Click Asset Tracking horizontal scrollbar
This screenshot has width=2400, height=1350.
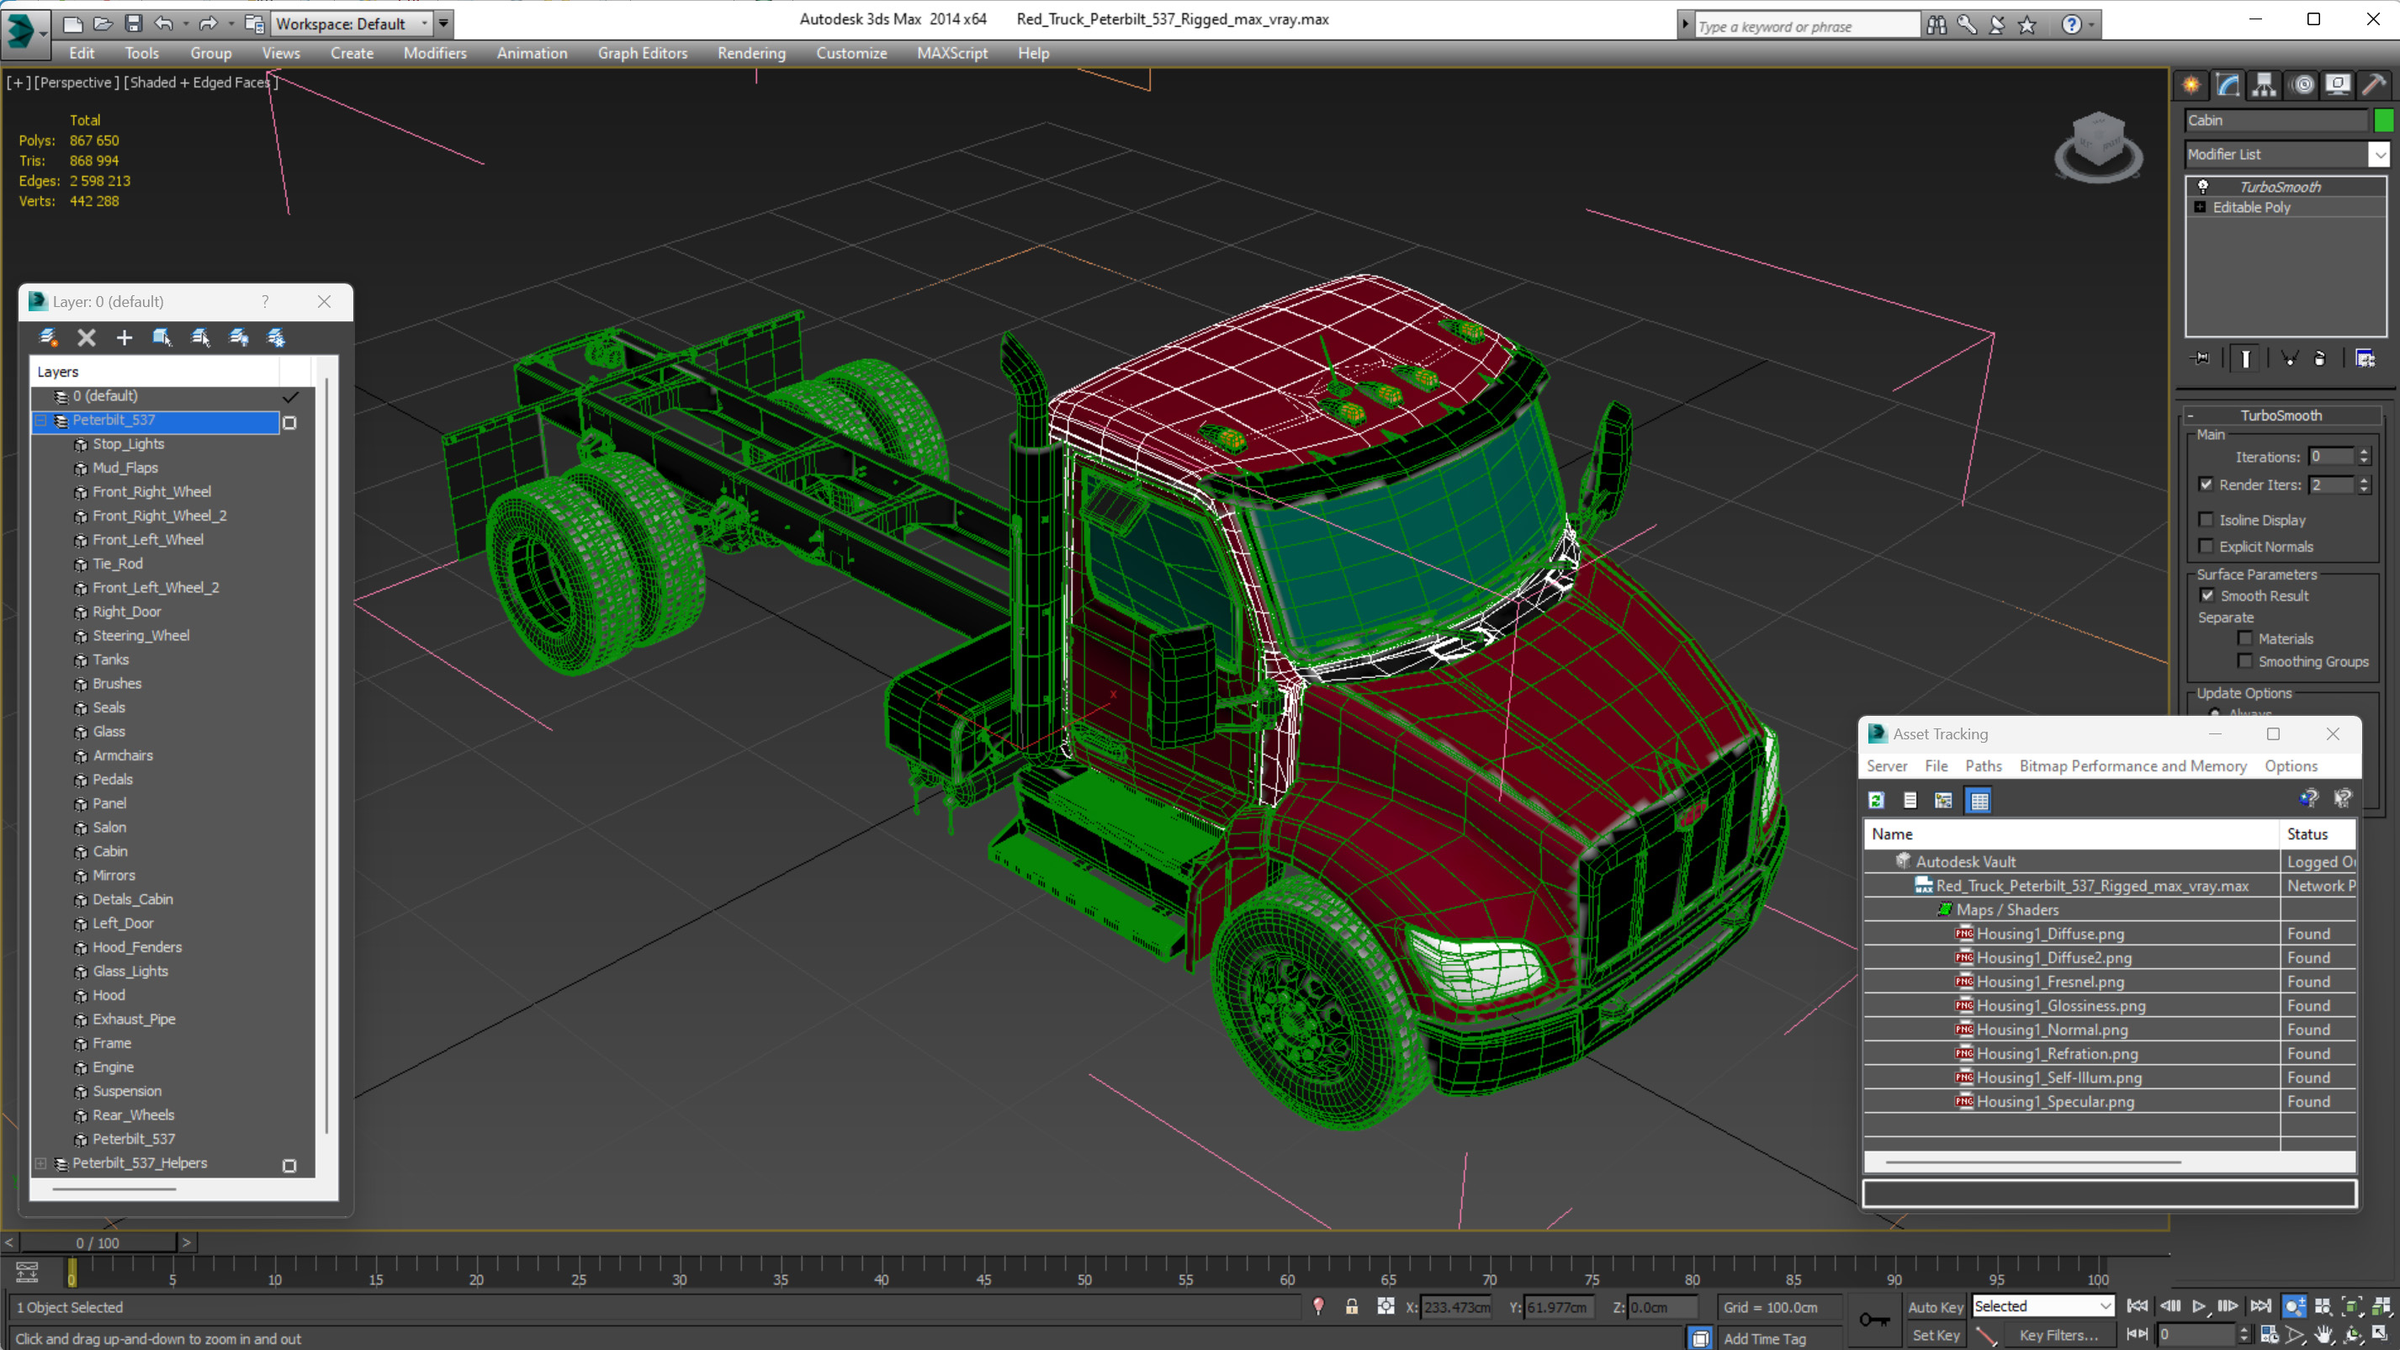pos(2032,1162)
